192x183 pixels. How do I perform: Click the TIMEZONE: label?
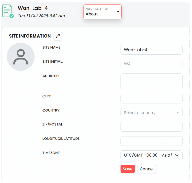(x=51, y=153)
